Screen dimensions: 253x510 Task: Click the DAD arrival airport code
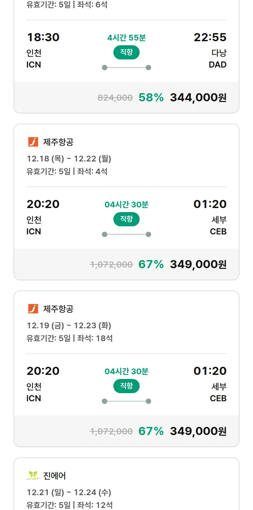(218, 65)
